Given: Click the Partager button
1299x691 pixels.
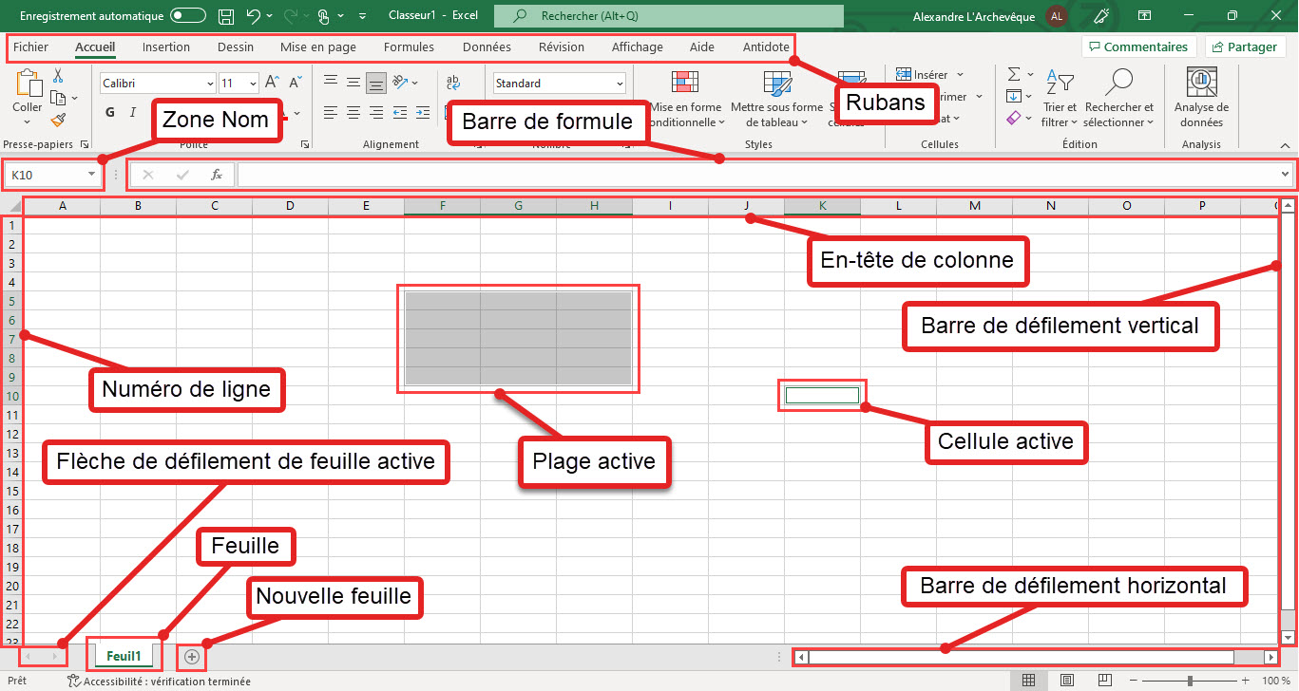Looking at the screenshot, I should 1245,46.
